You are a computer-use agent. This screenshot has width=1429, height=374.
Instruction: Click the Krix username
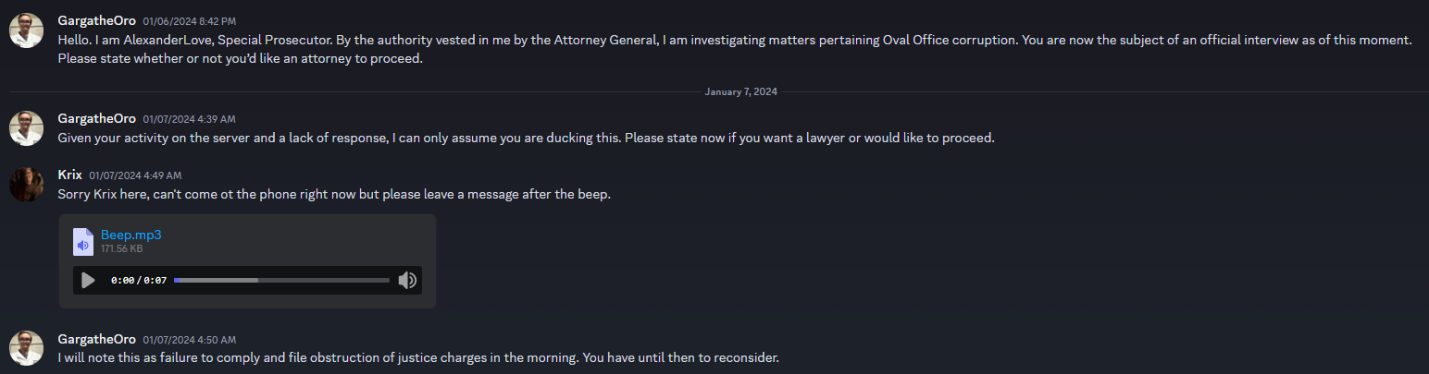click(x=69, y=175)
